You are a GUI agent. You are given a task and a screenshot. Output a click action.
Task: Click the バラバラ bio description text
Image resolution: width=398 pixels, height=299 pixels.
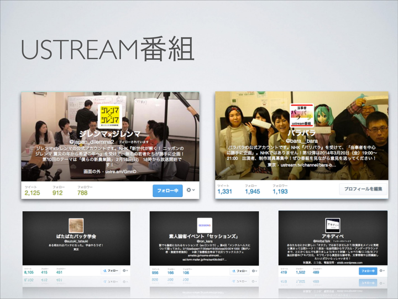pos(302,153)
